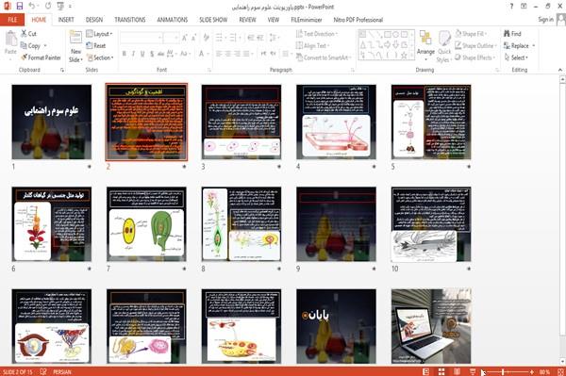Click spell check icon in status bar

click(43, 371)
